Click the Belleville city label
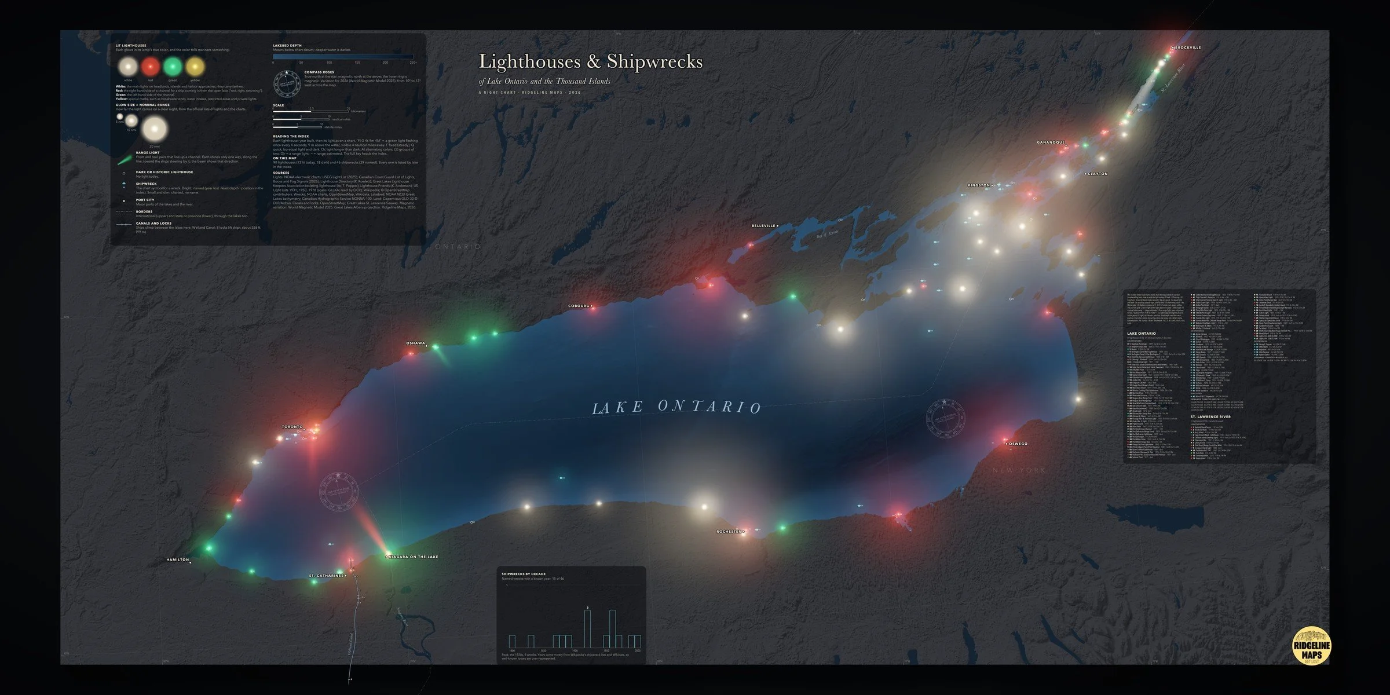 [763, 226]
